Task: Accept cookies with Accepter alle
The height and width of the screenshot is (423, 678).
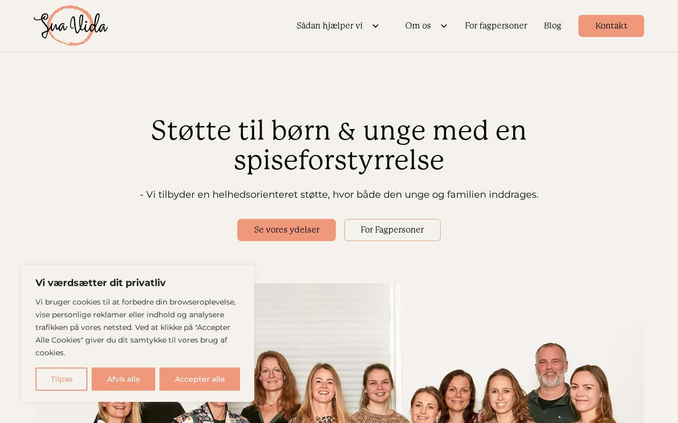Action: click(200, 379)
